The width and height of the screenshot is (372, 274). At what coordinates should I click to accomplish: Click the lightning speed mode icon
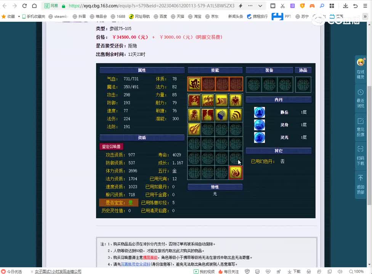pos(241,6)
